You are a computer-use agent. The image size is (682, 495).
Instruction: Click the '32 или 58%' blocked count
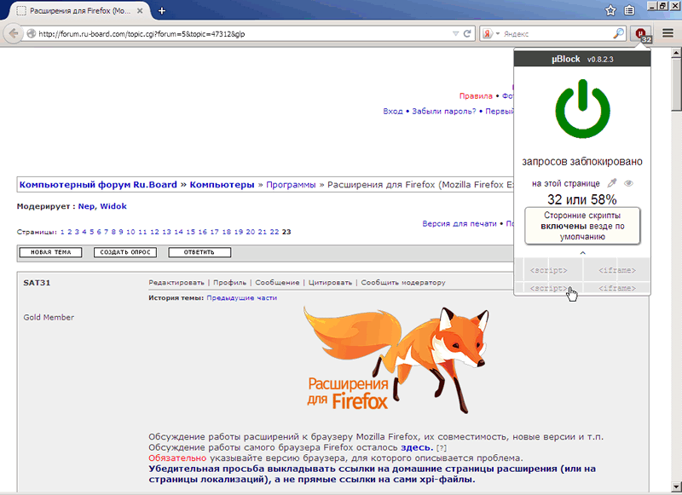tap(582, 200)
